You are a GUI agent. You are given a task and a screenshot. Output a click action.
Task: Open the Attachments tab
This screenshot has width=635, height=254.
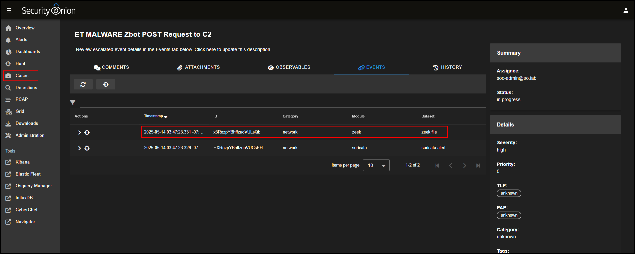(198, 67)
